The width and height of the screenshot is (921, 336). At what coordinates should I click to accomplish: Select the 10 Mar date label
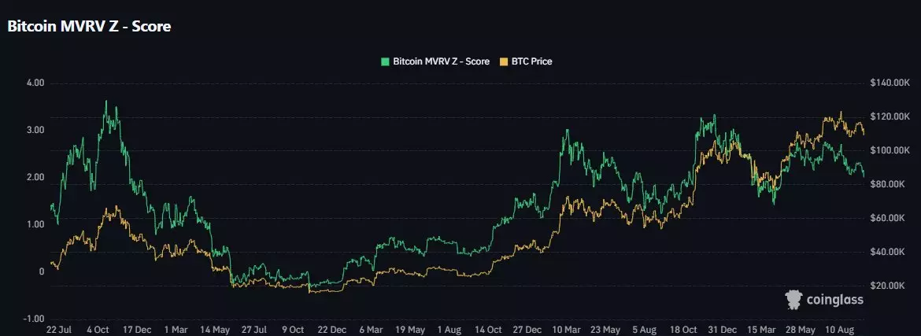(565, 330)
